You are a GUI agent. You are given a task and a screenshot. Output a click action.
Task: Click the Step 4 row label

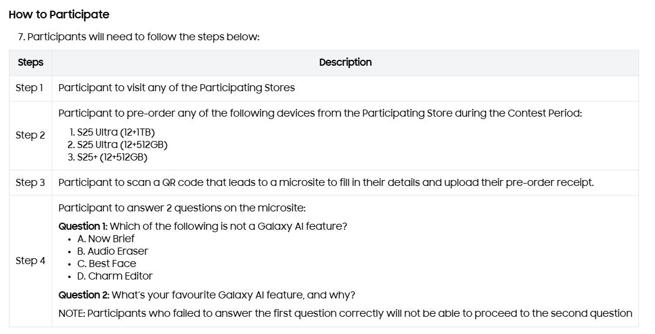[x=30, y=261]
